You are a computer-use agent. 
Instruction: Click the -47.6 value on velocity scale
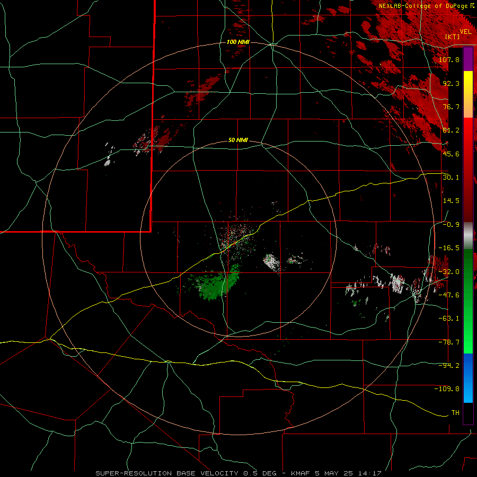tap(449, 295)
